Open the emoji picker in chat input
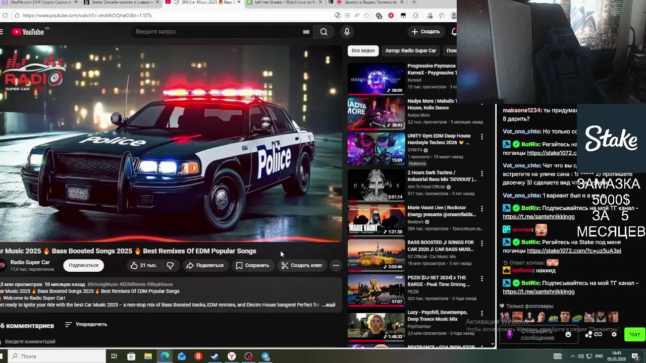 click(568, 334)
